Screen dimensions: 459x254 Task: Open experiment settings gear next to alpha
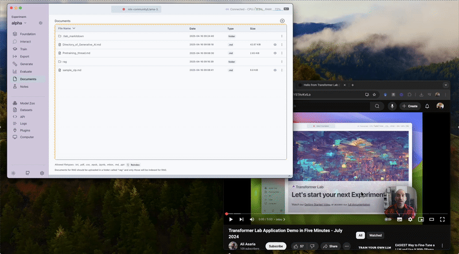(41, 23)
